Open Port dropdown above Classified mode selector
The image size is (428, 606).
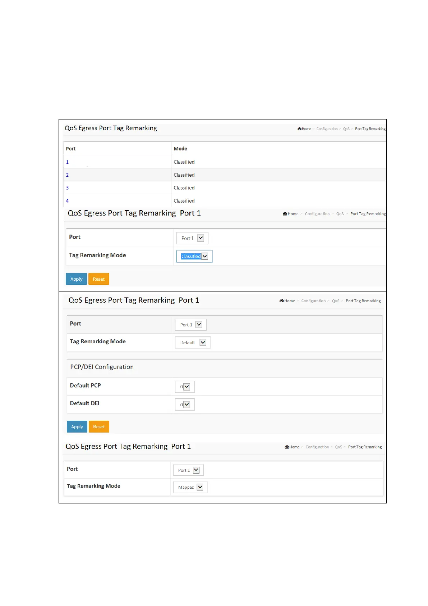click(192, 238)
